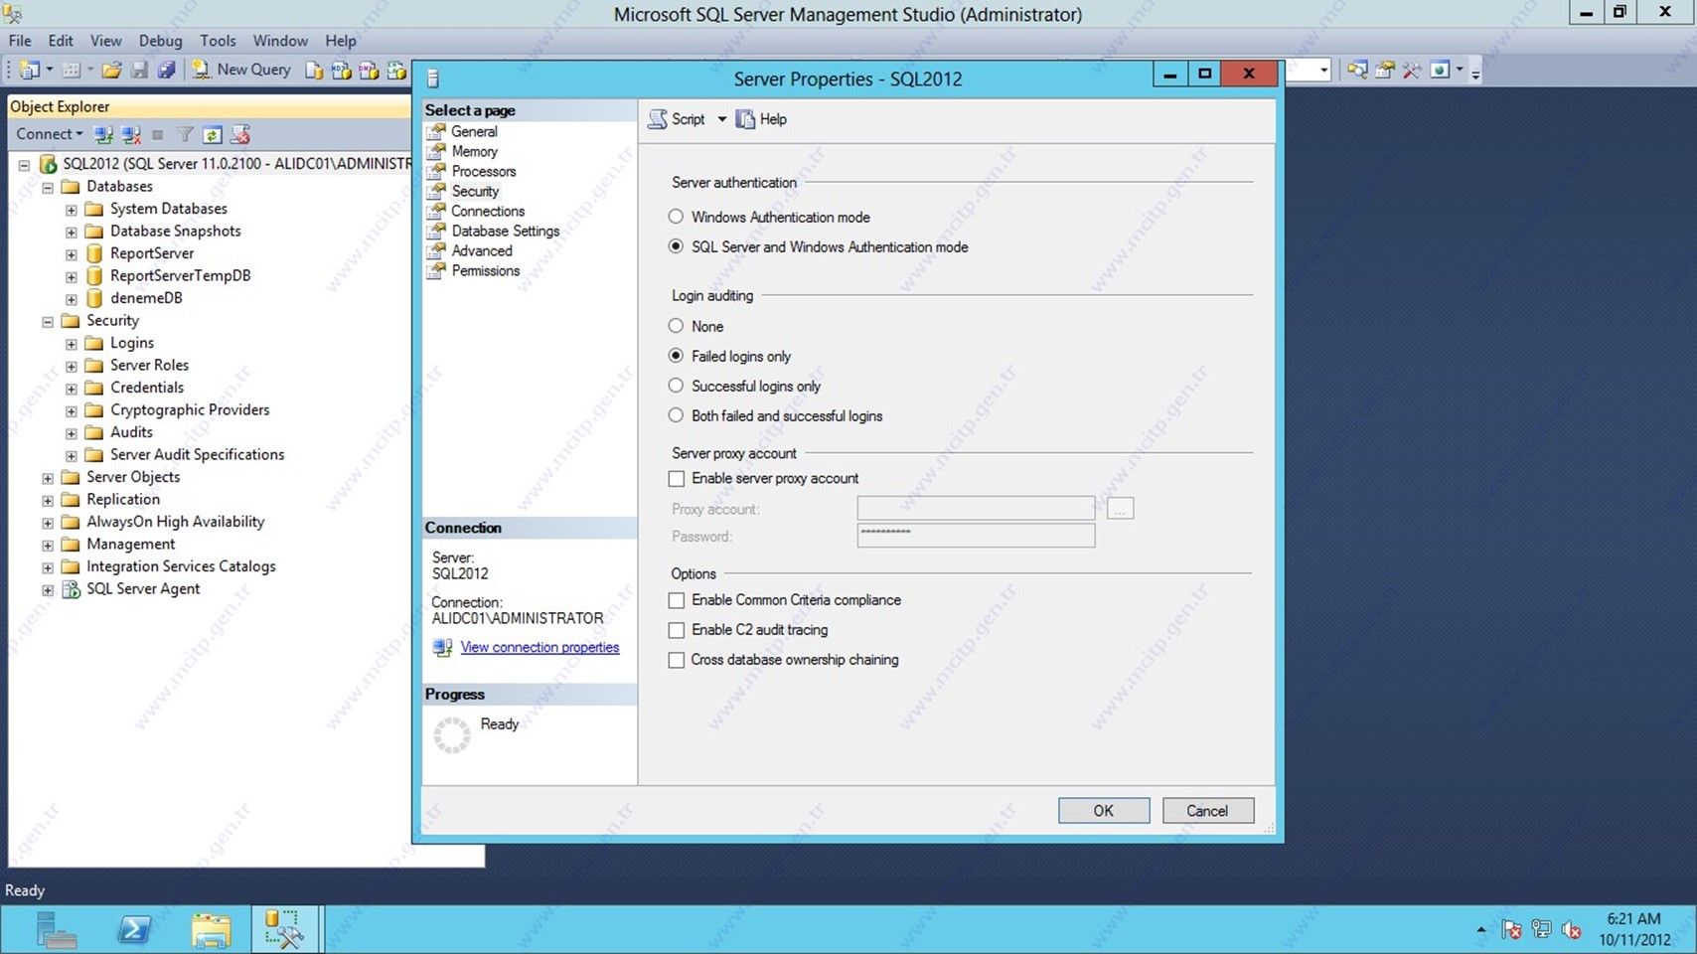
Task: Click the web browser toolbar icon
Action: click(x=1440, y=70)
